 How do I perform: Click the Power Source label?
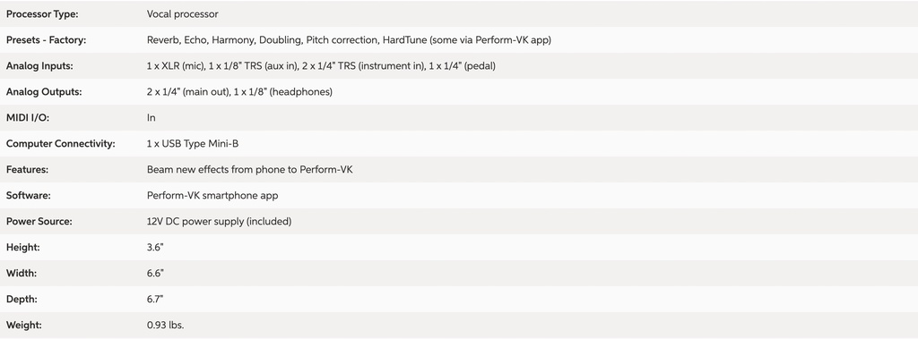coord(39,222)
